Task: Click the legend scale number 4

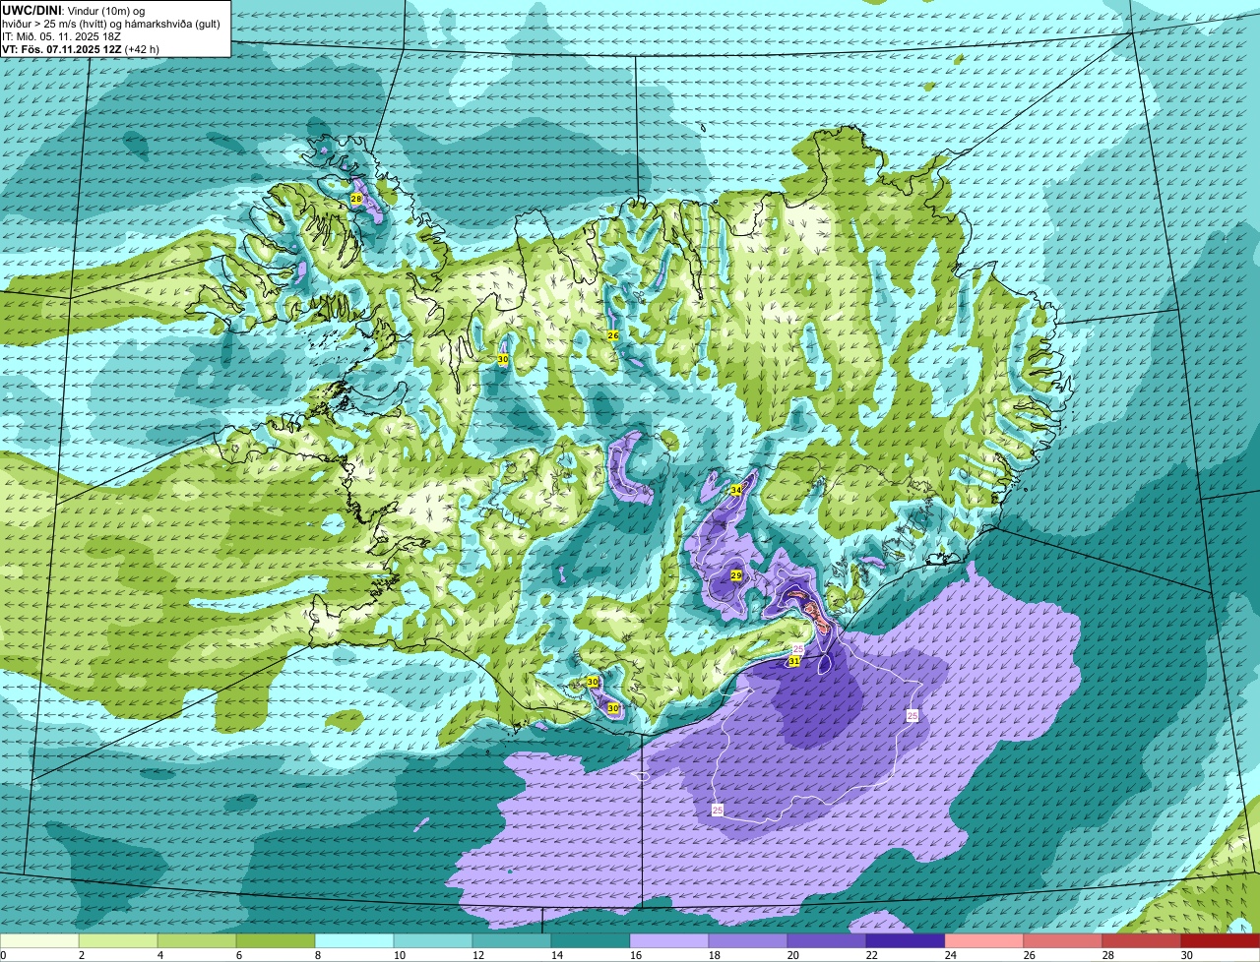Action: coord(160,955)
